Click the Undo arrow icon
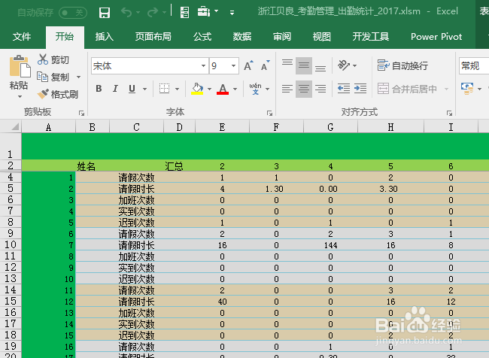489x358 pixels. point(126,13)
